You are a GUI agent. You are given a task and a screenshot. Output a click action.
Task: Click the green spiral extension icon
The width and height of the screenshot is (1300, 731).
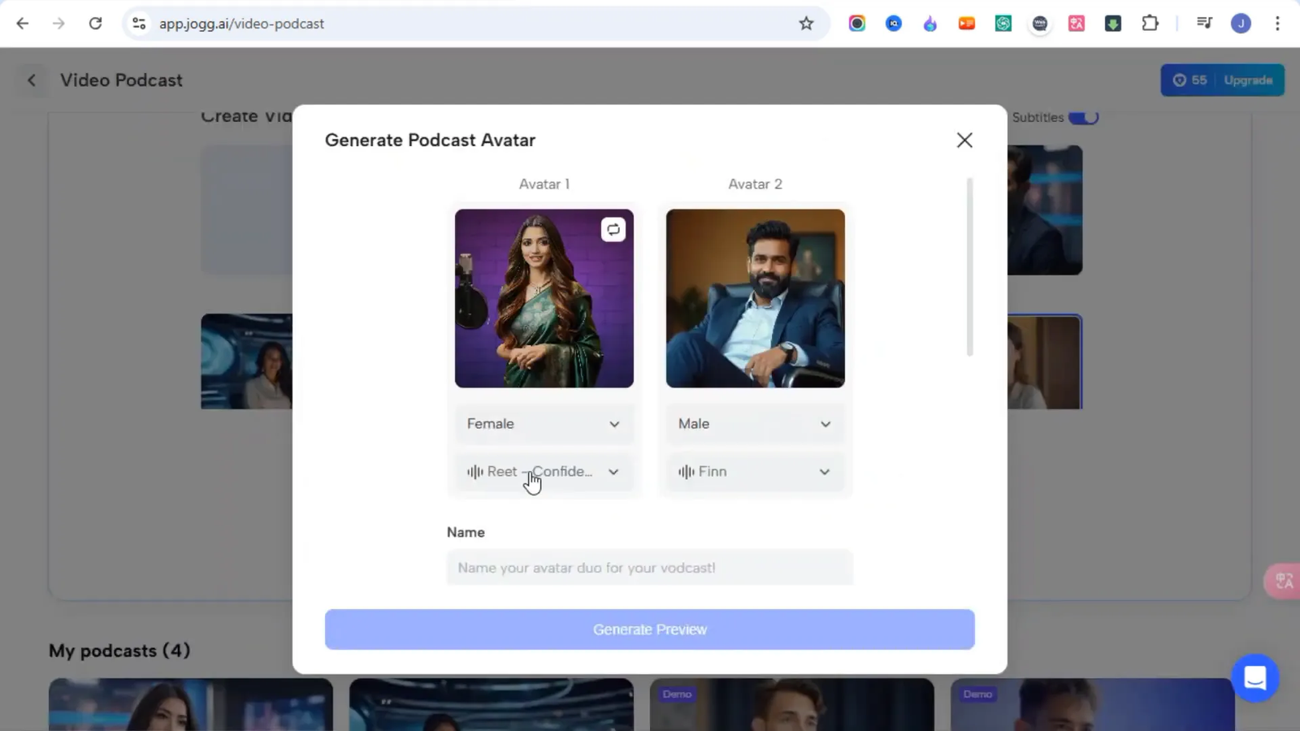click(1003, 24)
